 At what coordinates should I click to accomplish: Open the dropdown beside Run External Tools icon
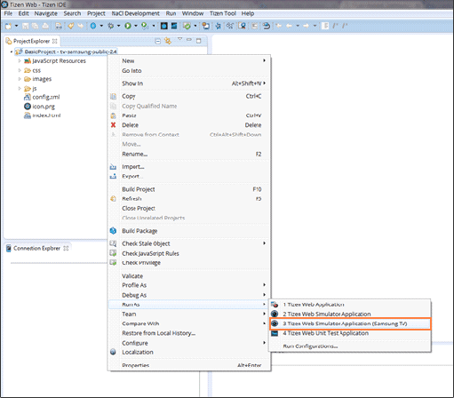point(154,26)
